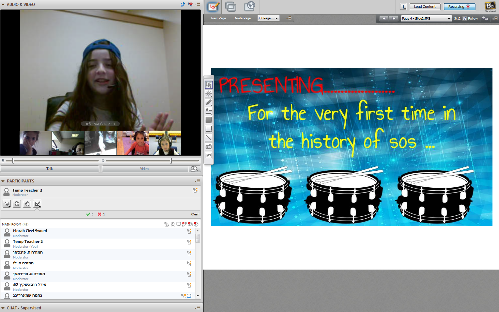Switch to Application Sharing mode
Viewport: 499px width, 312px height.
(231, 7)
